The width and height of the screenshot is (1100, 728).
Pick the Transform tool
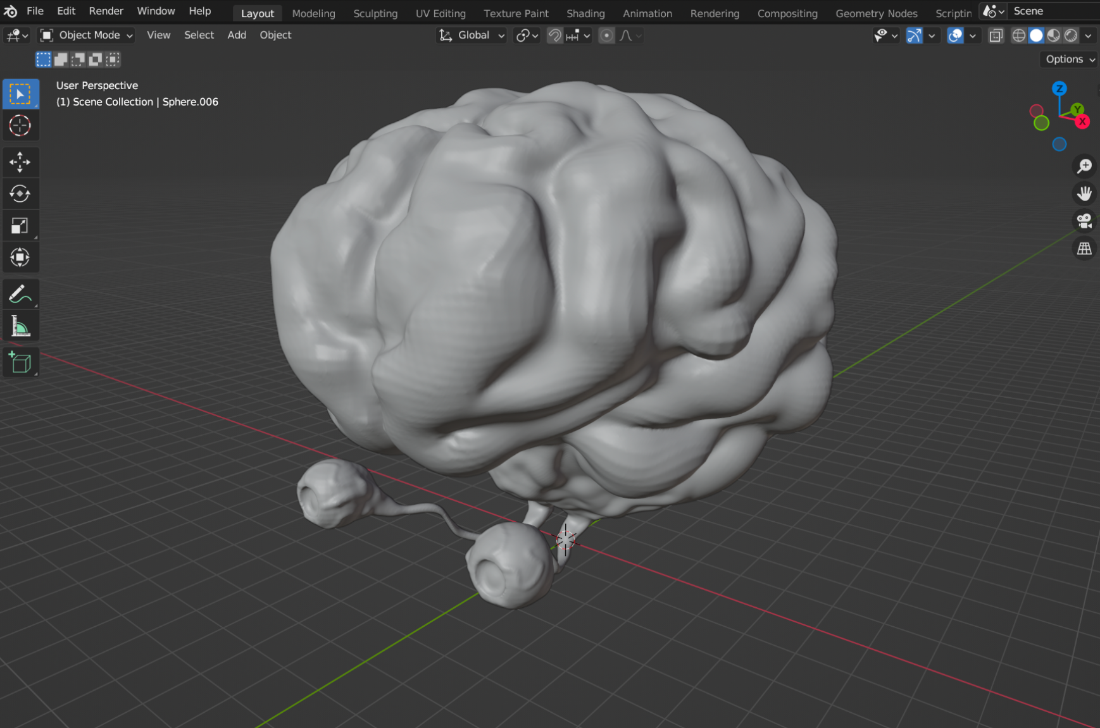(21, 257)
